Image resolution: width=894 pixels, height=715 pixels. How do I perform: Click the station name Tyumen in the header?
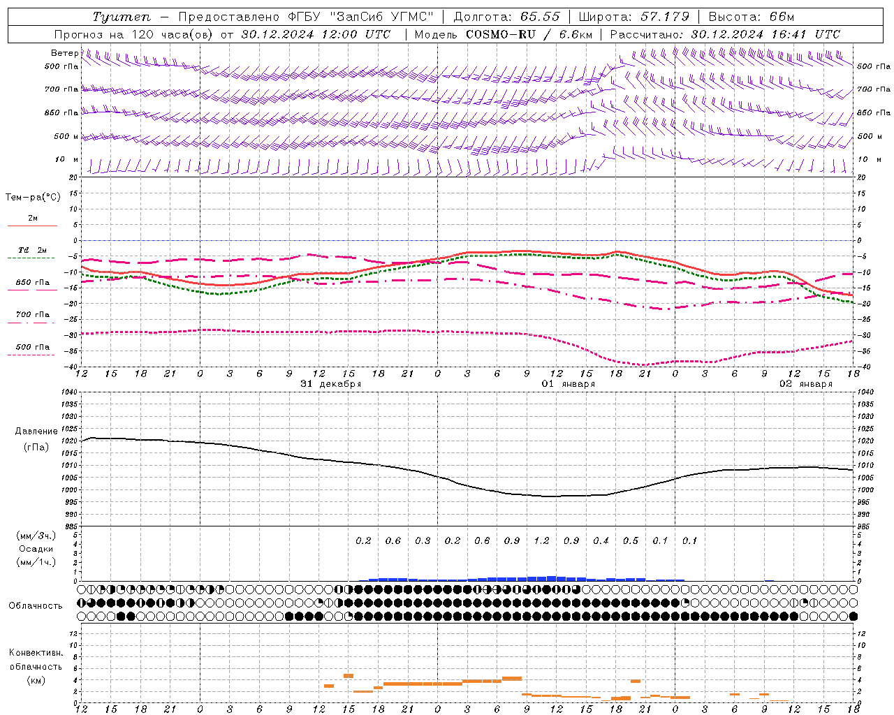[122, 17]
